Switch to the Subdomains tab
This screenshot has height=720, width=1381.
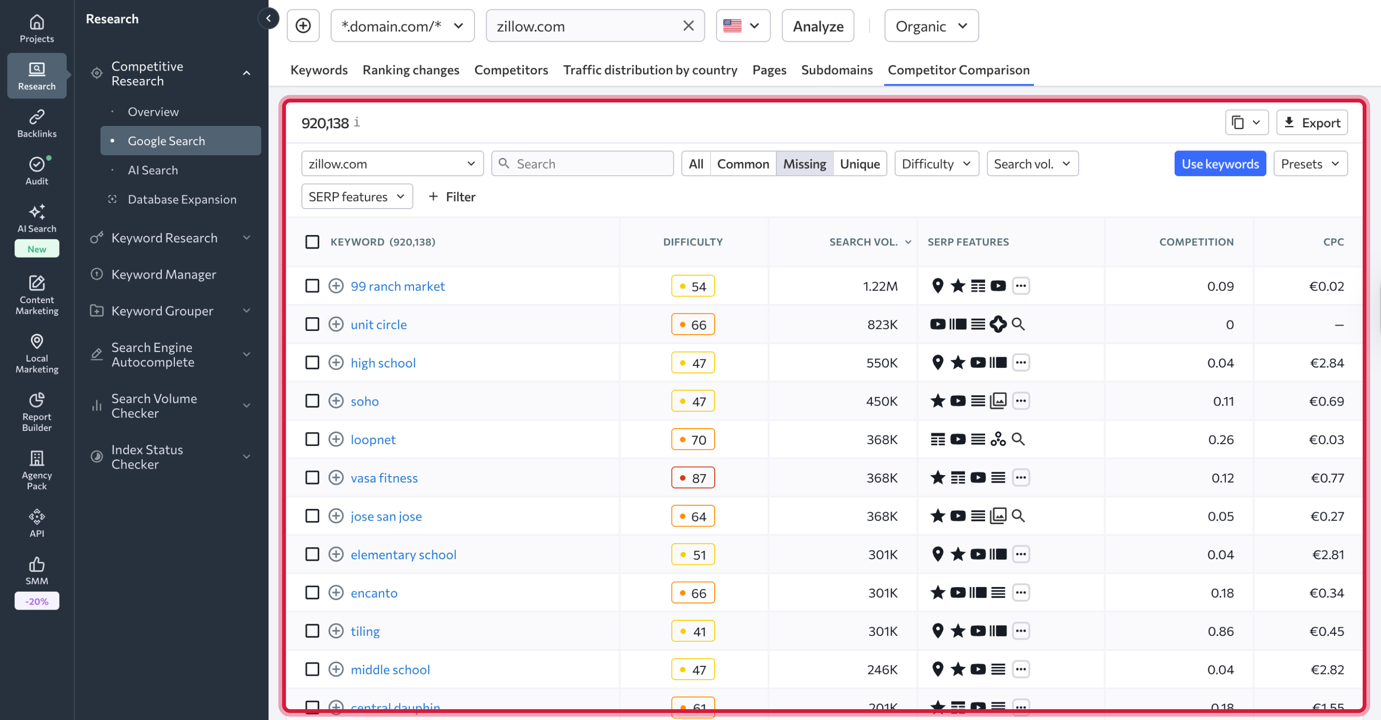click(836, 70)
